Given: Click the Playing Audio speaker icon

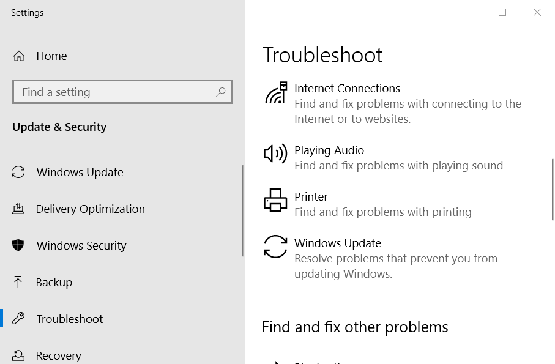Looking at the screenshot, I should pyautogui.click(x=275, y=154).
